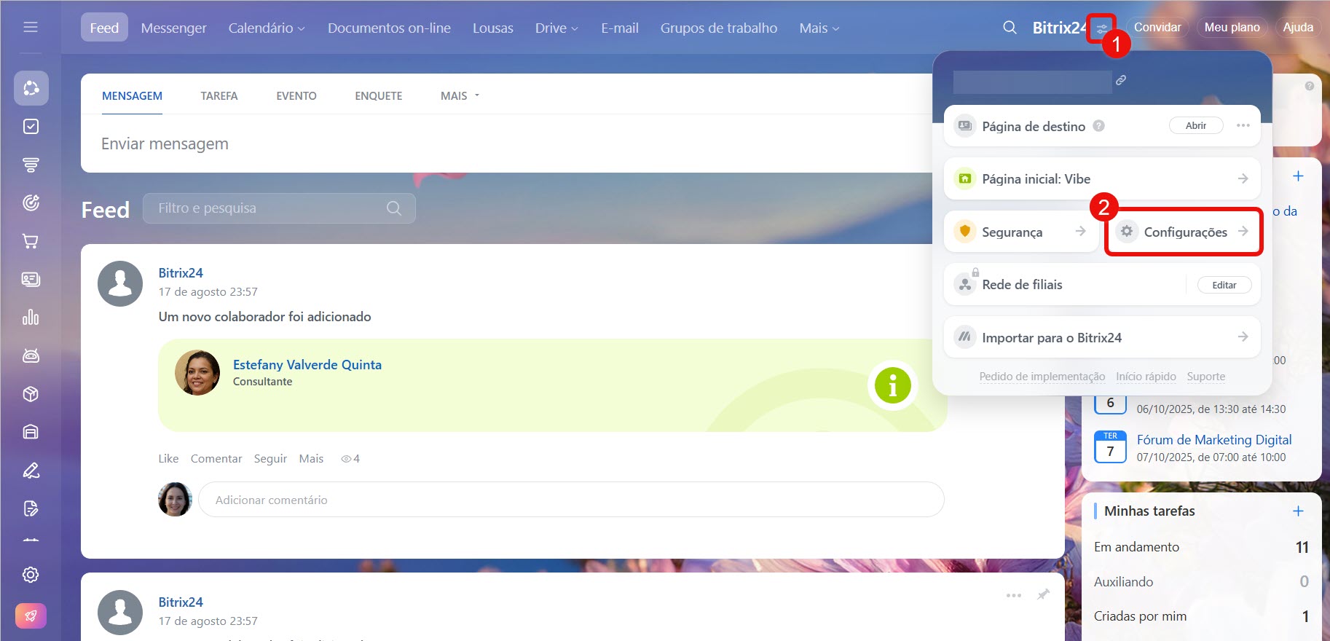Click the Filtro e pesquisa search field
Screen dimensions: 1330x641
pyautogui.click(x=269, y=208)
